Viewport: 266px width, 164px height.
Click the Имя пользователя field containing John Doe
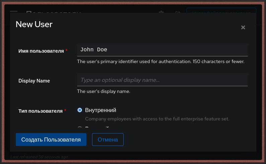point(162,50)
